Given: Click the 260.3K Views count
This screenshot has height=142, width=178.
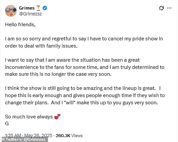Looking at the screenshot, I should (69, 135).
